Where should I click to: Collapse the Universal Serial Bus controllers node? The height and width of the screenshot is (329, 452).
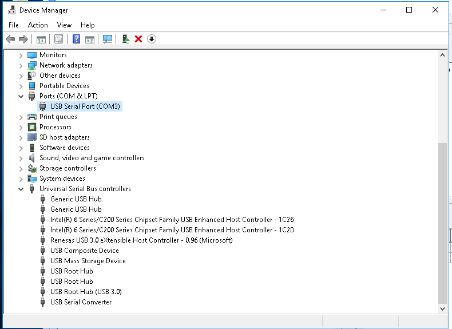21,189
